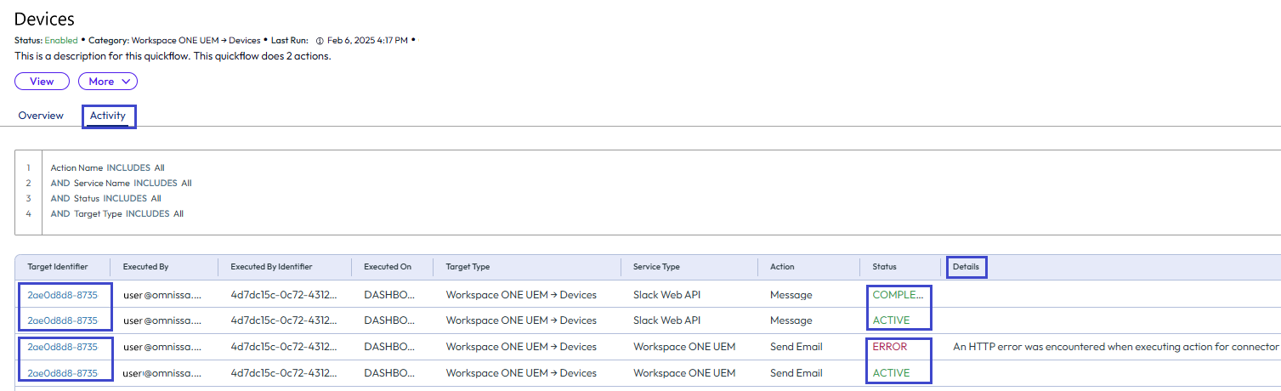Sort by the Executed By column header
This screenshot has height=391, width=1281.
coord(145,267)
